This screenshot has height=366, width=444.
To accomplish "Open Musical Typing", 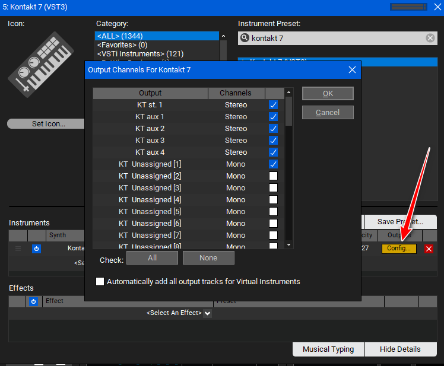I will 328,349.
